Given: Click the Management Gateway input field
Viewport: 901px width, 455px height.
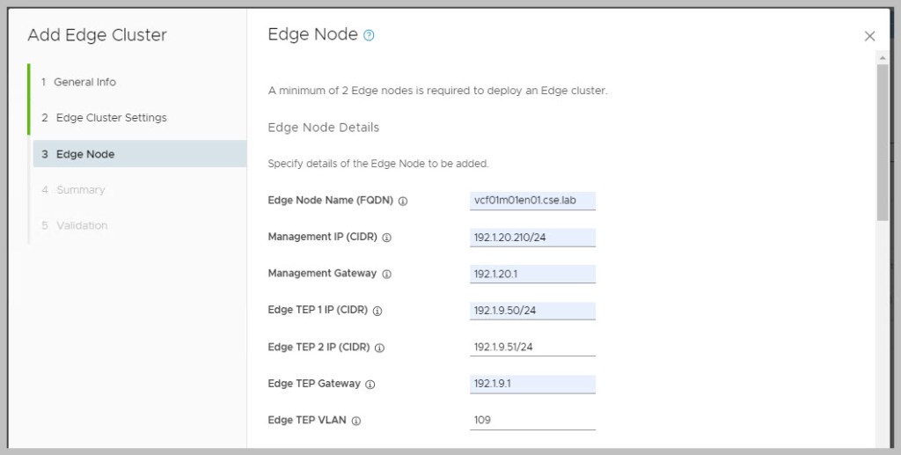Looking at the screenshot, I should coord(532,274).
